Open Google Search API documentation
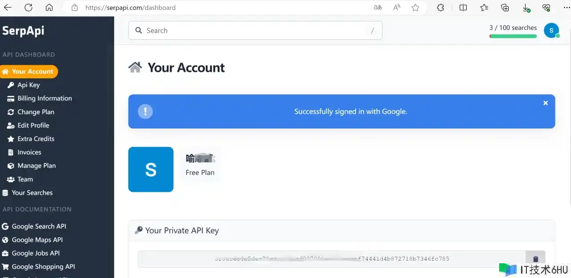Viewport: 571px width, 278px height. click(34, 226)
